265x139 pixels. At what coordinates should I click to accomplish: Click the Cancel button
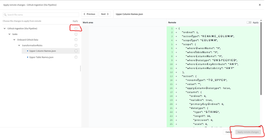click(229, 132)
